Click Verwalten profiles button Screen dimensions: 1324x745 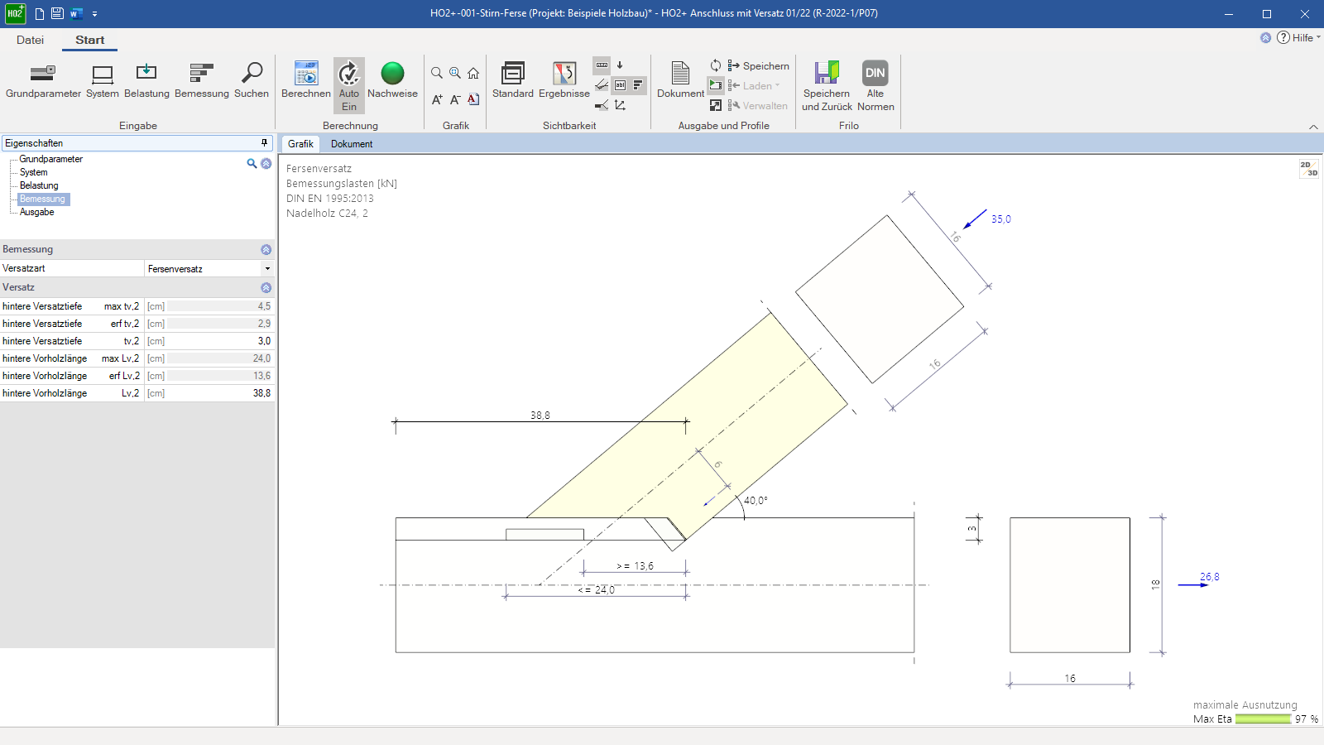click(758, 105)
